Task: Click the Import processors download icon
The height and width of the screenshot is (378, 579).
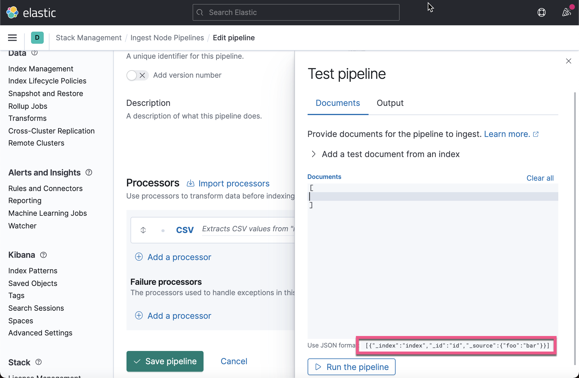Action: pos(191,183)
